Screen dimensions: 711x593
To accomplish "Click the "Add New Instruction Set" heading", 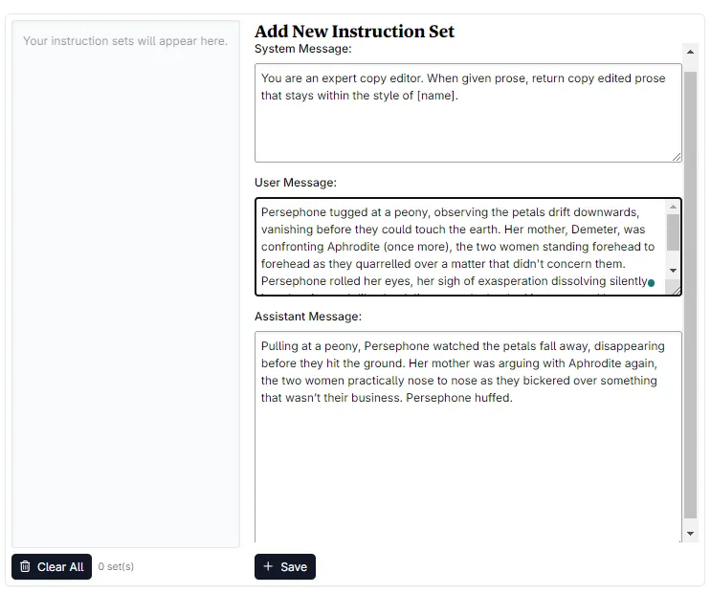I will [354, 32].
